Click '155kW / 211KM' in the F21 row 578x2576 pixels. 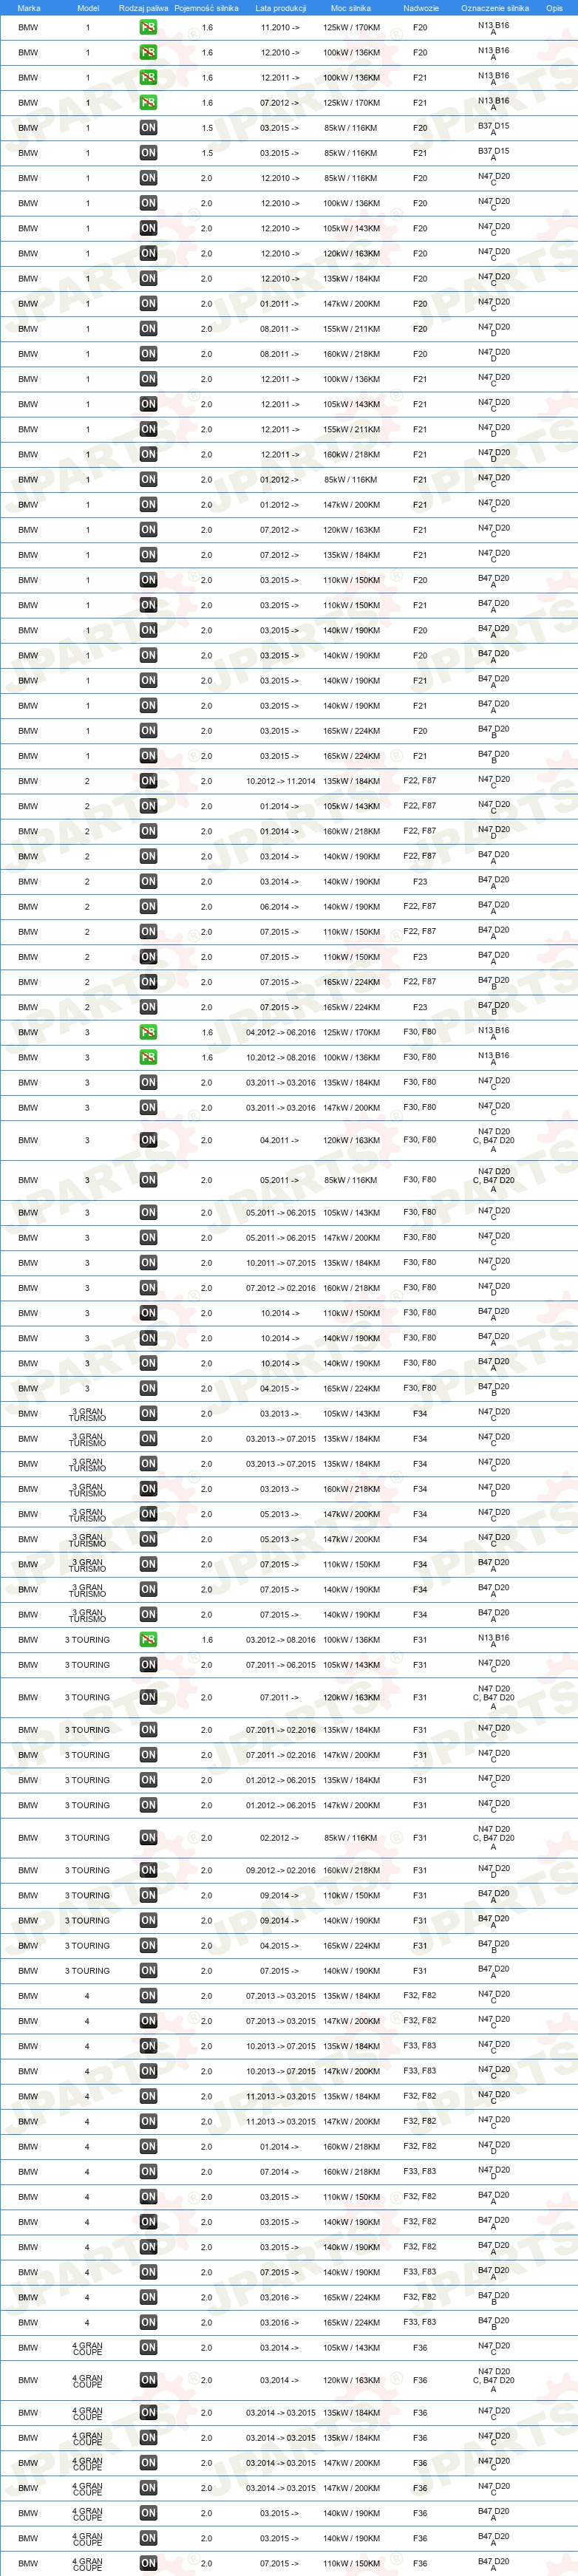[351, 430]
